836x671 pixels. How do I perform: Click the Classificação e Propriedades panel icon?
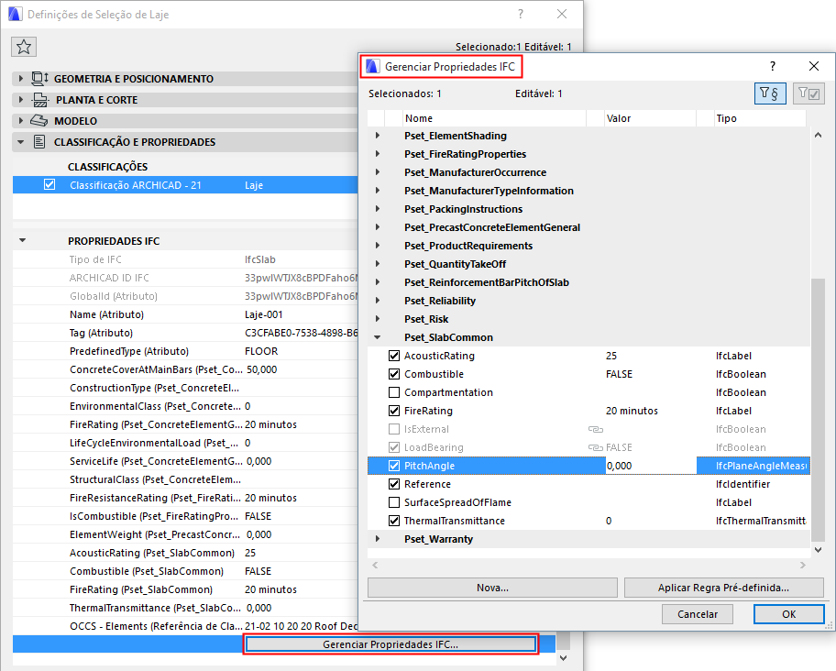point(40,142)
